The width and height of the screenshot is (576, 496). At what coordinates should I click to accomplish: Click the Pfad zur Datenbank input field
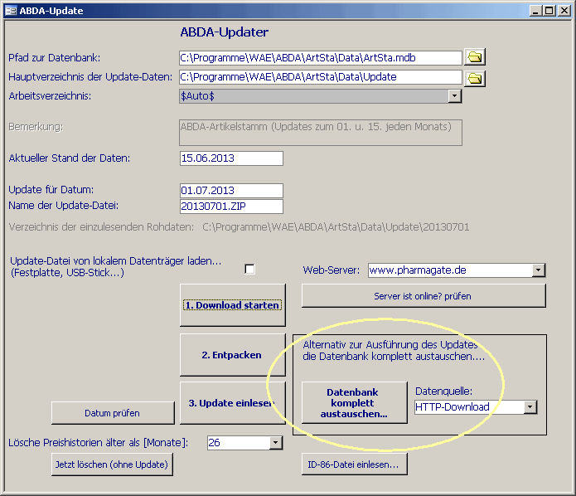[321, 58]
